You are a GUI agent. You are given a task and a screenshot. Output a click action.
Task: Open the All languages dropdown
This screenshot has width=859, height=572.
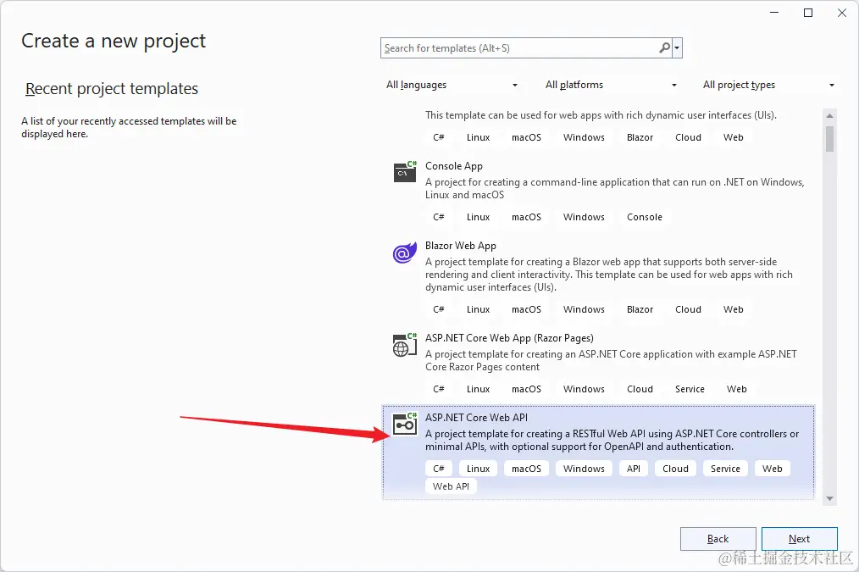(452, 85)
